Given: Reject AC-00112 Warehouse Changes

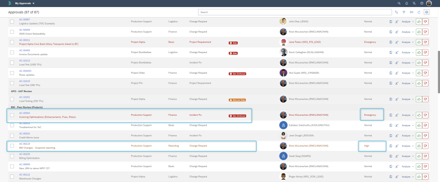Looking at the screenshot, I should click(x=425, y=177).
